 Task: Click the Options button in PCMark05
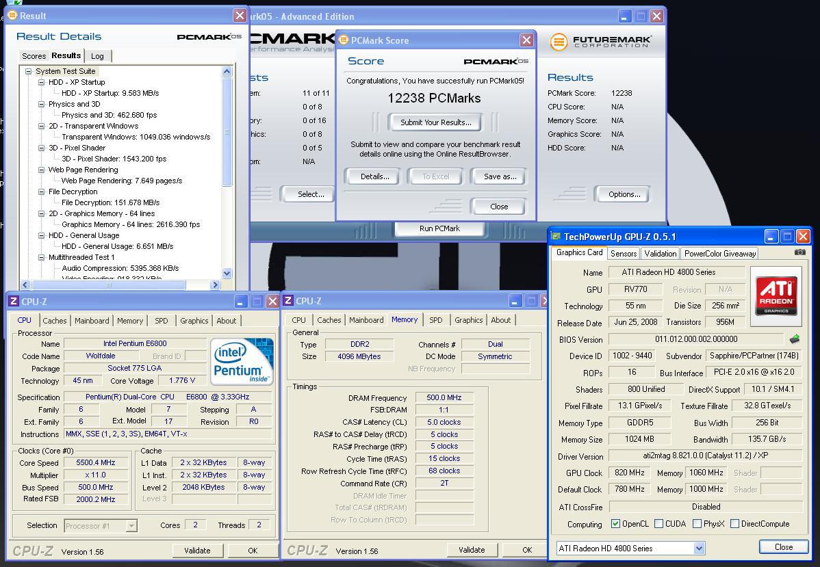point(624,194)
